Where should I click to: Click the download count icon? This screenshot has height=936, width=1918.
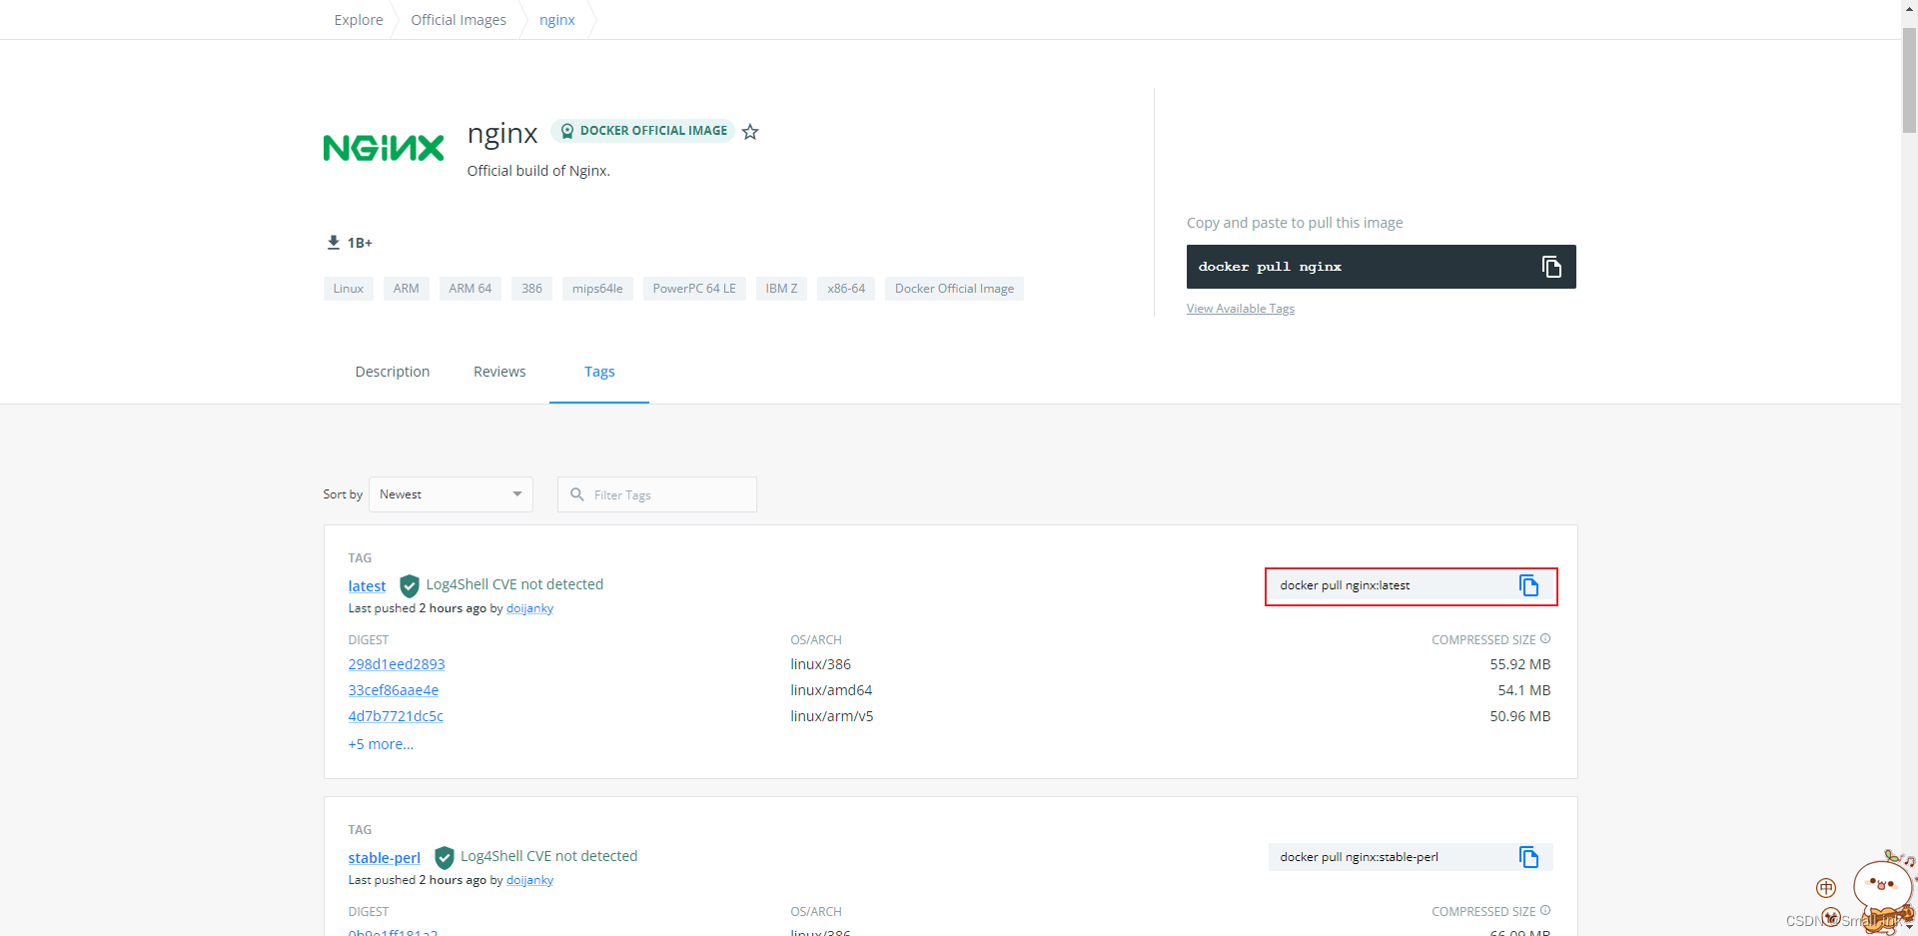coord(334,242)
